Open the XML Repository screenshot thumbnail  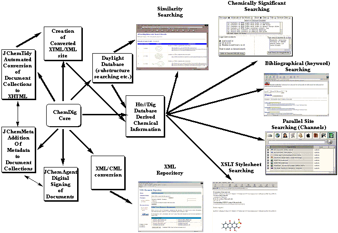(170, 206)
